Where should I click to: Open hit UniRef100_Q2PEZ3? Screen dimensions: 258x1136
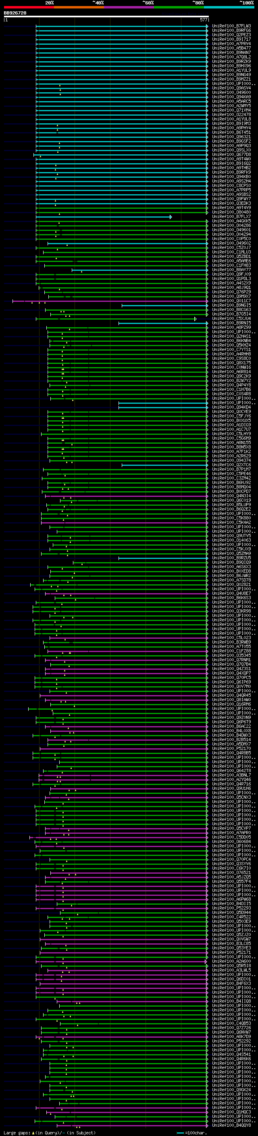coord(231,35)
